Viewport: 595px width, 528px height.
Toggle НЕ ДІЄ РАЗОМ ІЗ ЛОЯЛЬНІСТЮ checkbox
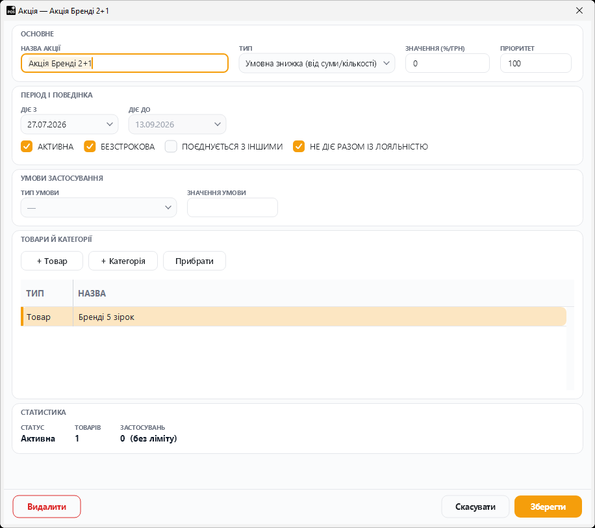(299, 146)
